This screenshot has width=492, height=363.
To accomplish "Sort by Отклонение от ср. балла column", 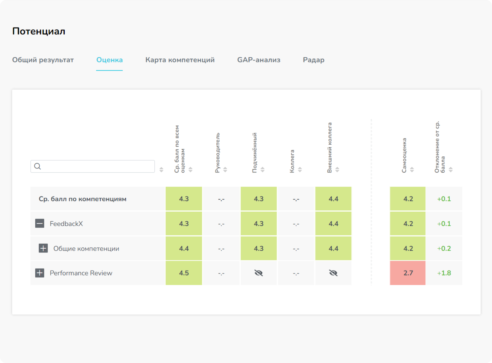I will point(451,170).
